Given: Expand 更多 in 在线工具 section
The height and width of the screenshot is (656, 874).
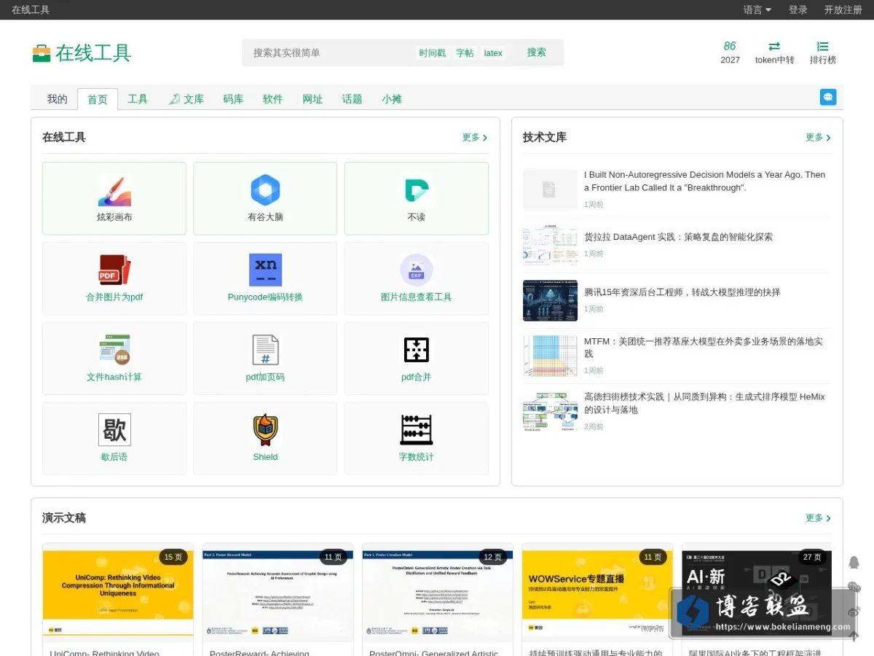Looking at the screenshot, I should coord(475,137).
